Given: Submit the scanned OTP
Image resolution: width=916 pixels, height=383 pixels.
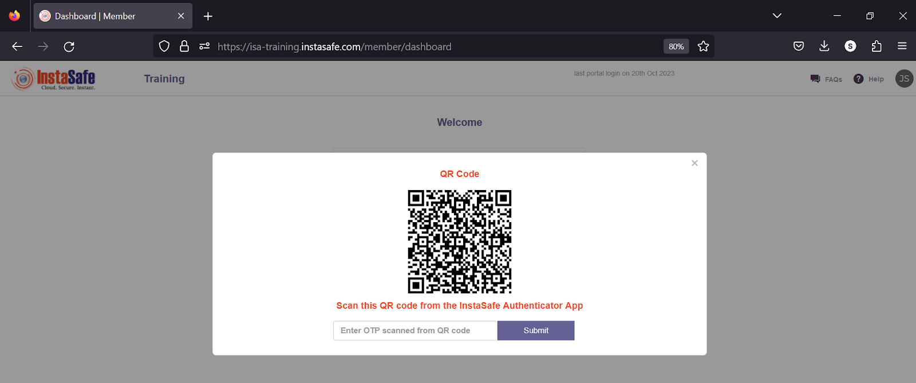Looking at the screenshot, I should [536, 330].
